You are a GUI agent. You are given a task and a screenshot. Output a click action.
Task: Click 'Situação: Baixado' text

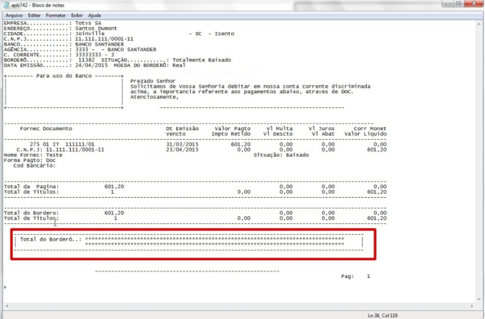[281, 155]
